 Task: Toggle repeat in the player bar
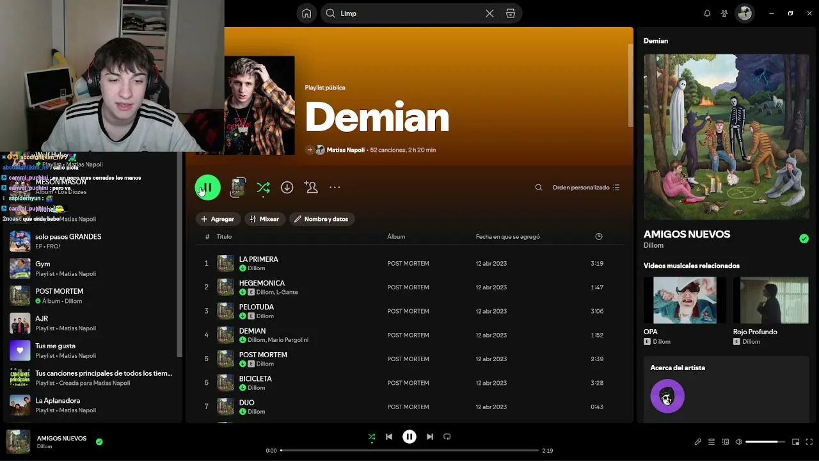coord(447,437)
